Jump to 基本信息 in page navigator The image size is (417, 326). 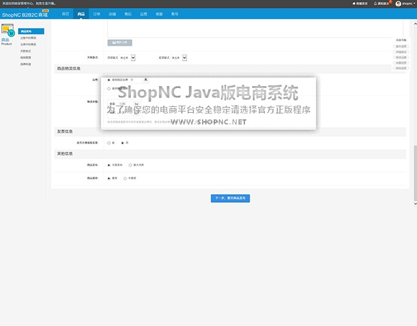401,46
